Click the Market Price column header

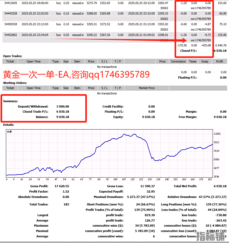147,88
